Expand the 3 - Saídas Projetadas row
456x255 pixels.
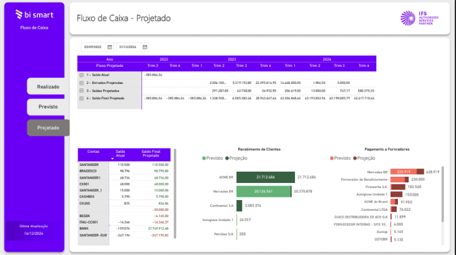pyautogui.click(x=81, y=90)
